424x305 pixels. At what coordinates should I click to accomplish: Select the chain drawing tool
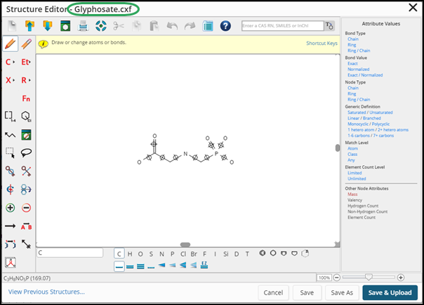pyautogui.click(x=11, y=135)
